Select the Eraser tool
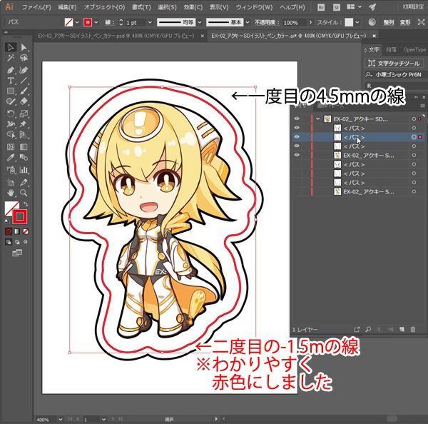Screen dimensions: 428x424 point(24,101)
